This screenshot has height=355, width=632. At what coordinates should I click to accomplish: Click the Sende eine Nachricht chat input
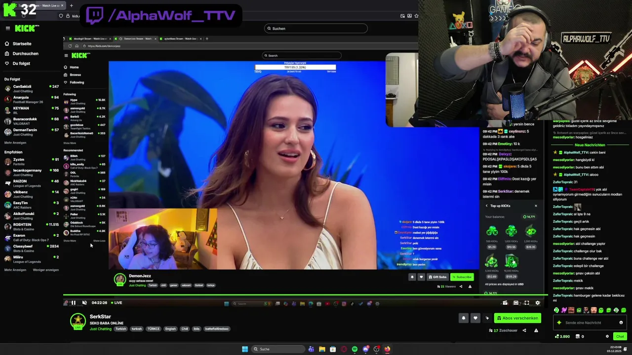[x=591, y=323]
